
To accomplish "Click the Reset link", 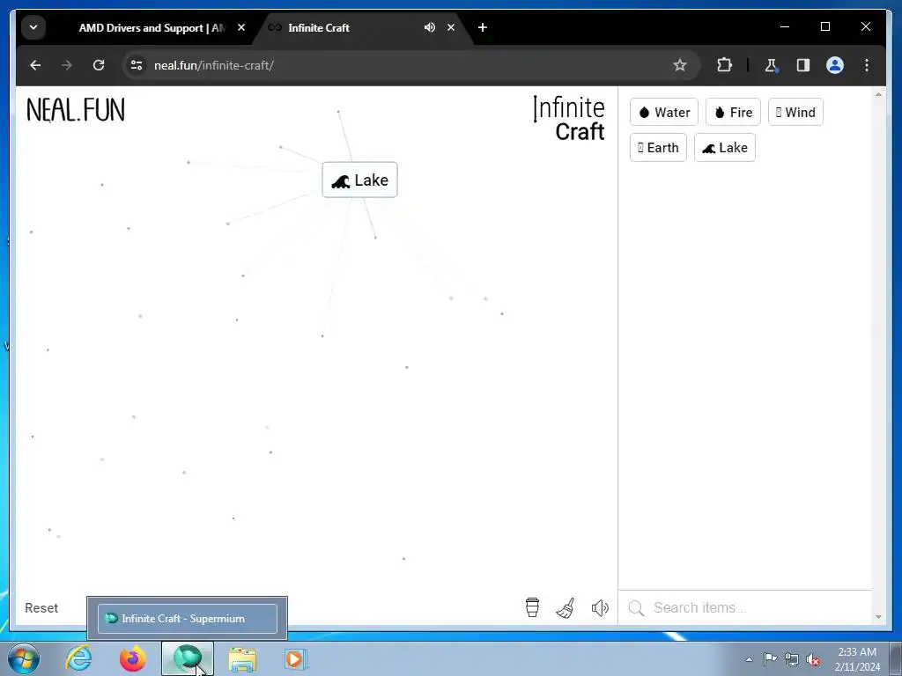I will pyautogui.click(x=41, y=607).
